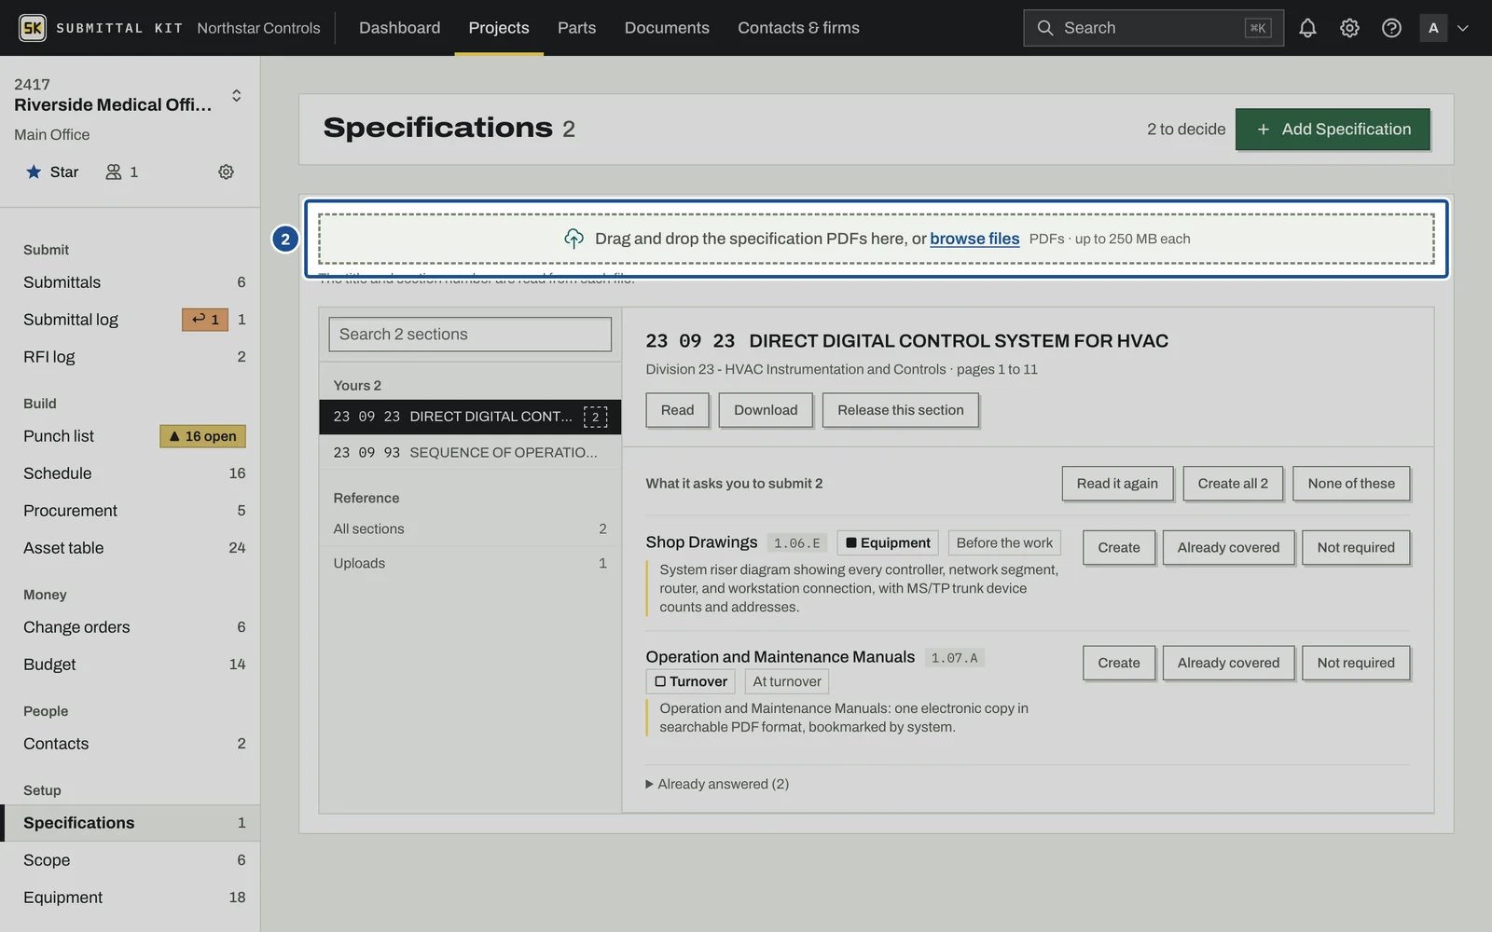Open the Documents tab
The height and width of the screenshot is (932, 1492).
point(667,28)
